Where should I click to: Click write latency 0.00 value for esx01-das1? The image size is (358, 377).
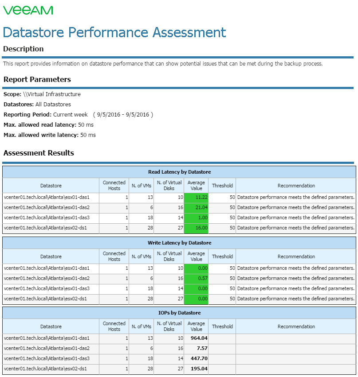196,268
